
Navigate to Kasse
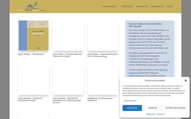coord(170,7)
